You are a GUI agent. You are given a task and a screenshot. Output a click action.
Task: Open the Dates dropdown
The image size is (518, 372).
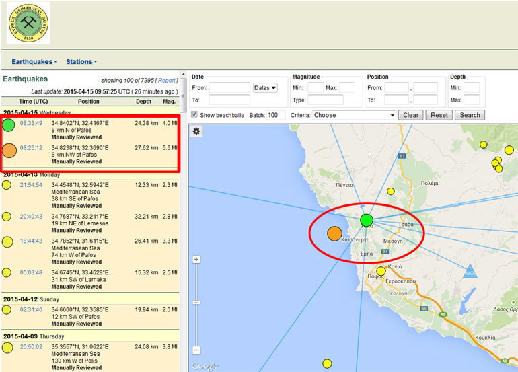click(265, 88)
